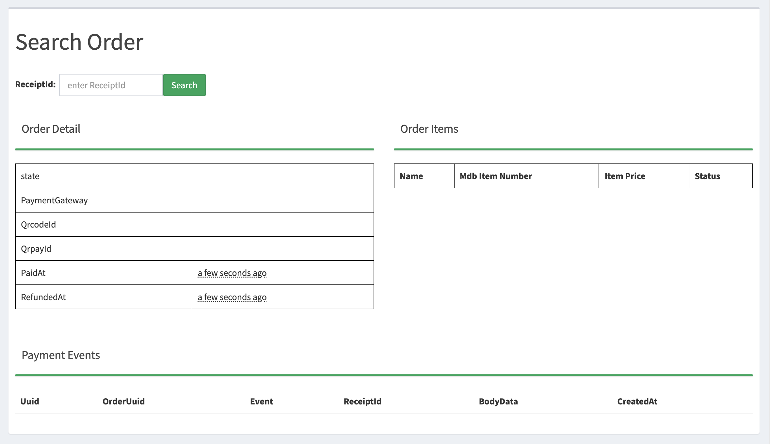Click the Search Order page heading
Viewport: 770px width, 444px height.
pyautogui.click(x=79, y=42)
